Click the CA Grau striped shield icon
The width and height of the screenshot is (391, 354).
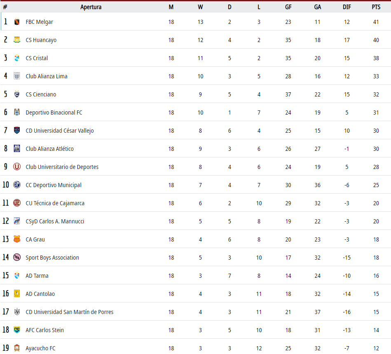tap(17, 239)
